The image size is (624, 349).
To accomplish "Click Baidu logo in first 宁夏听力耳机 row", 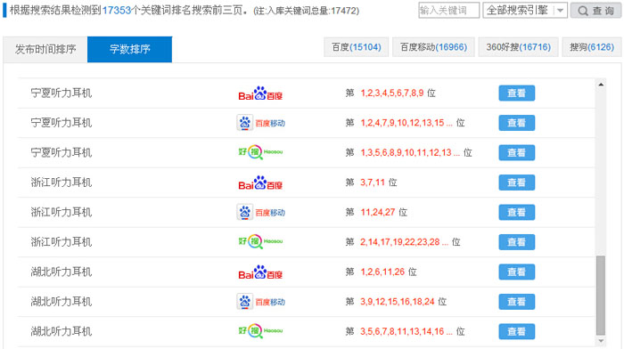I will (x=260, y=93).
